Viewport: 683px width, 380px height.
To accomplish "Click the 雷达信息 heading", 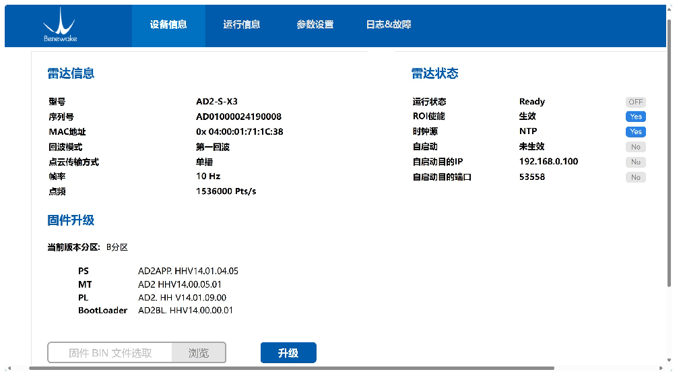I will pos(71,73).
